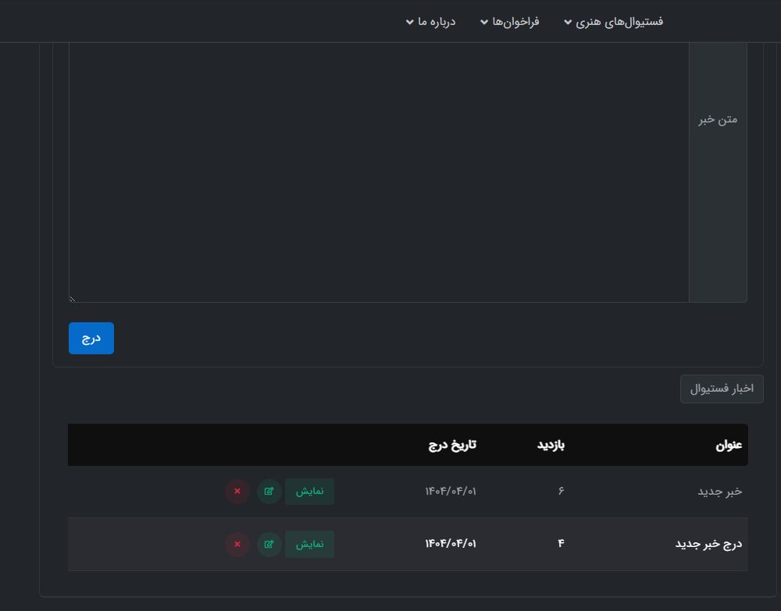Click 'نمایش' for the 'خبر جدید' row
This screenshot has width=781, height=611.
tap(309, 492)
